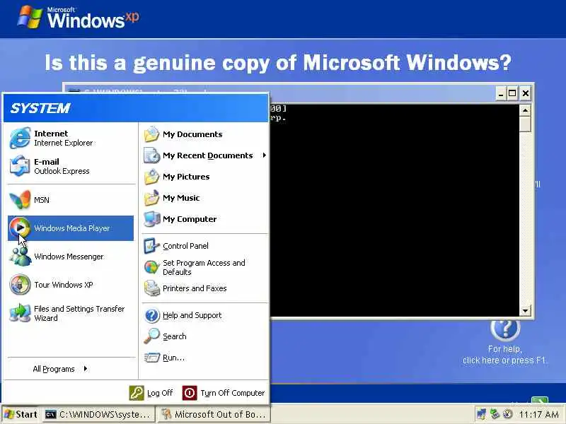Open My Music folder
This screenshot has width=566, height=424.
pos(204,198)
